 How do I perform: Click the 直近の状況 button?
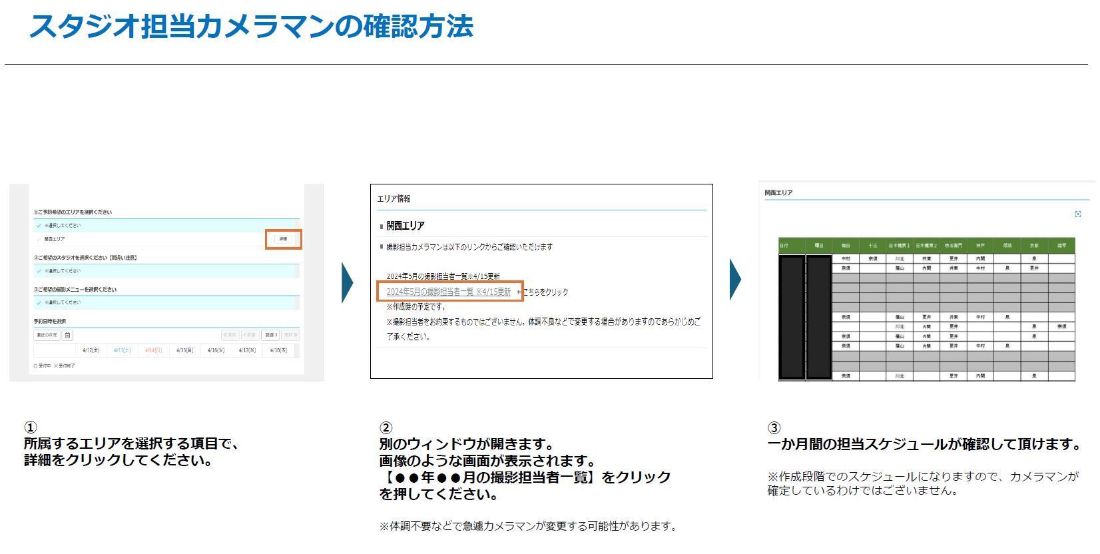coord(47,335)
